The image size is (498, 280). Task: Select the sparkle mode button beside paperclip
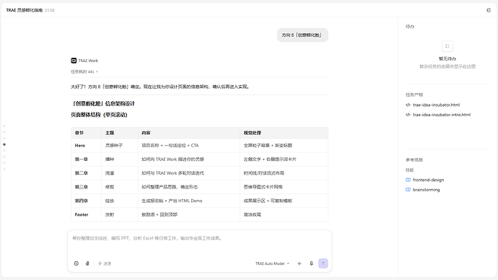tap(105, 263)
